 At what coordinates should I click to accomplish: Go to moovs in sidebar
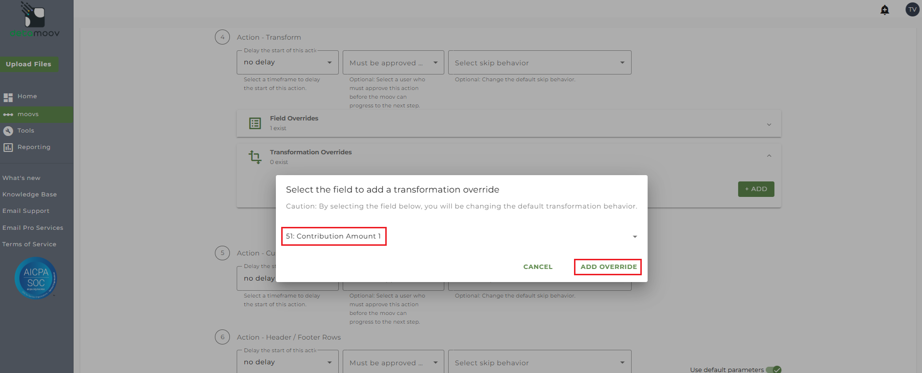(28, 114)
